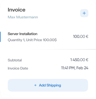Click the Subtotal label
This screenshot has height=99, width=96.
(x=15, y=60)
